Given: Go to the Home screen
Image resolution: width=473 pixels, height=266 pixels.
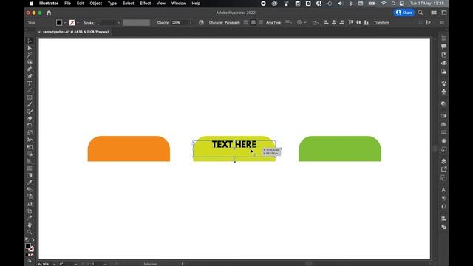Looking at the screenshot, I should pyautogui.click(x=49, y=13).
